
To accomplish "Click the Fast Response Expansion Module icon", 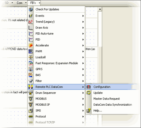I will pos(31,63).
